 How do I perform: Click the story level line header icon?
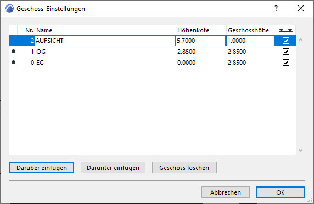pyautogui.click(x=286, y=30)
